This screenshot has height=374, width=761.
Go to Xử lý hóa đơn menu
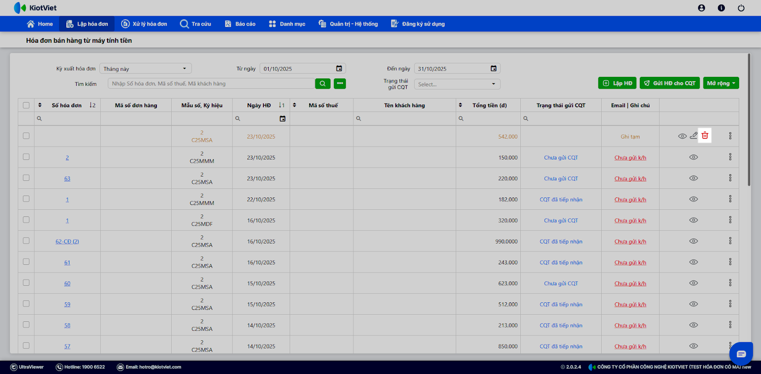(144, 24)
